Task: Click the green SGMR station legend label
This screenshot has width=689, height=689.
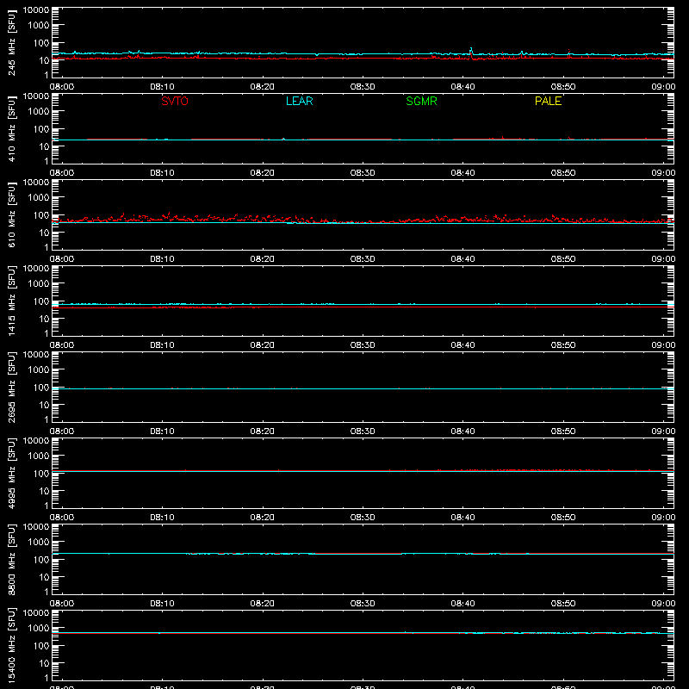Action: coord(421,101)
